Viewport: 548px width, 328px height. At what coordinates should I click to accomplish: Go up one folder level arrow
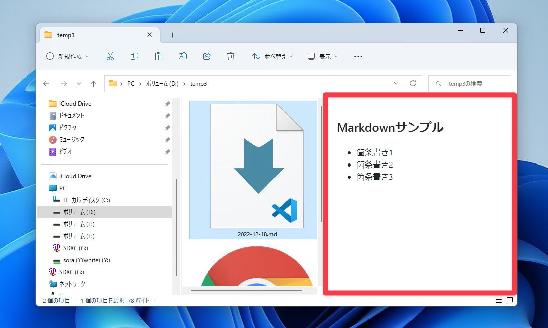tap(93, 84)
